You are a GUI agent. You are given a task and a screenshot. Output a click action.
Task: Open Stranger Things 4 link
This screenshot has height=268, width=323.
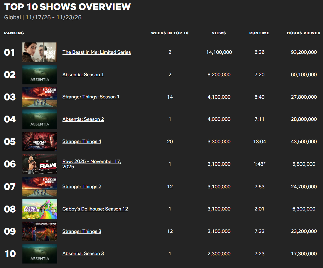(82, 141)
